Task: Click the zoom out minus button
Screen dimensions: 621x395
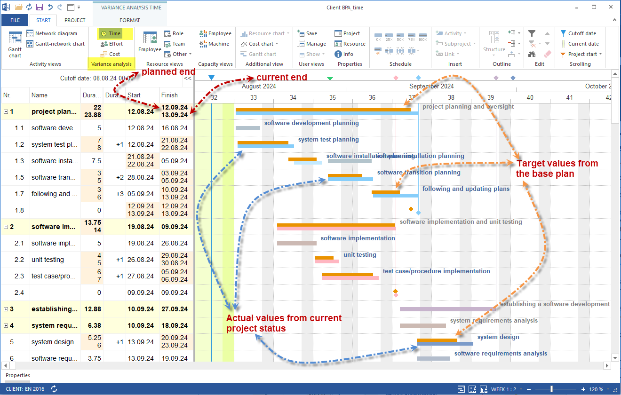Action: pyautogui.click(x=529, y=389)
